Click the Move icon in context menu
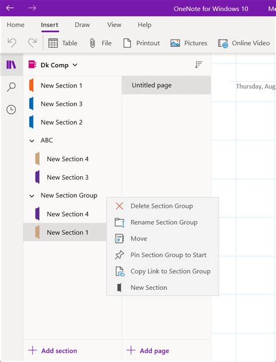The height and width of the screenshot is (362, 276). [x=119, y=239]
